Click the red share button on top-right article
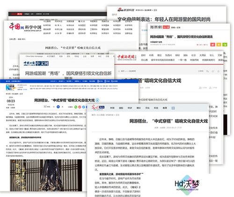The image size is (234, 197). click(212, 45)
